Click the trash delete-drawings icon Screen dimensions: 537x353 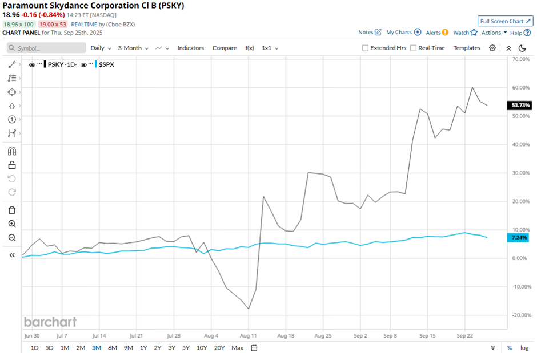(x=12, y=210)
